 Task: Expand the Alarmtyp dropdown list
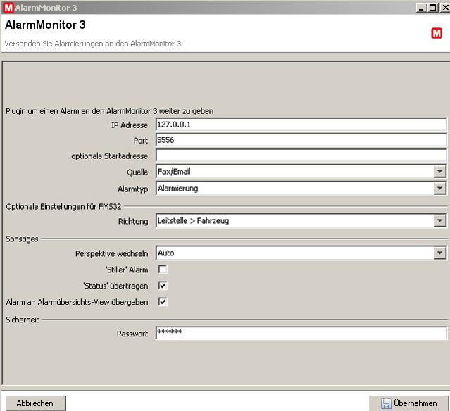pos(440,189)
